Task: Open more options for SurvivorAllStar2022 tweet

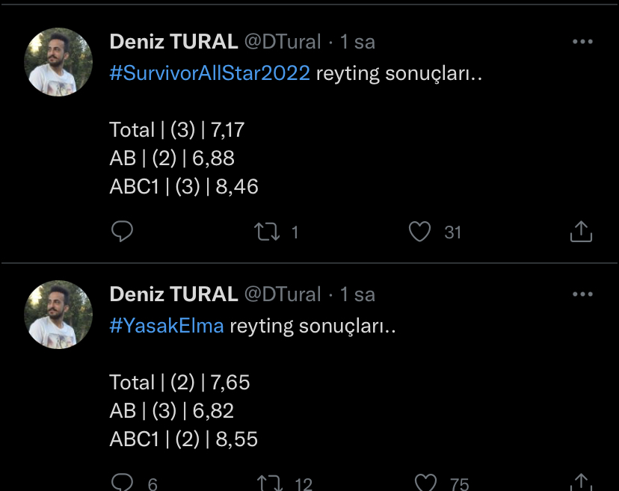Action: 582,42
